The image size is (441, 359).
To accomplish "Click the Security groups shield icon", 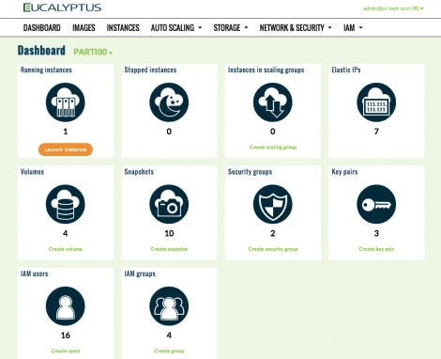I will click(x=273, y=204).
